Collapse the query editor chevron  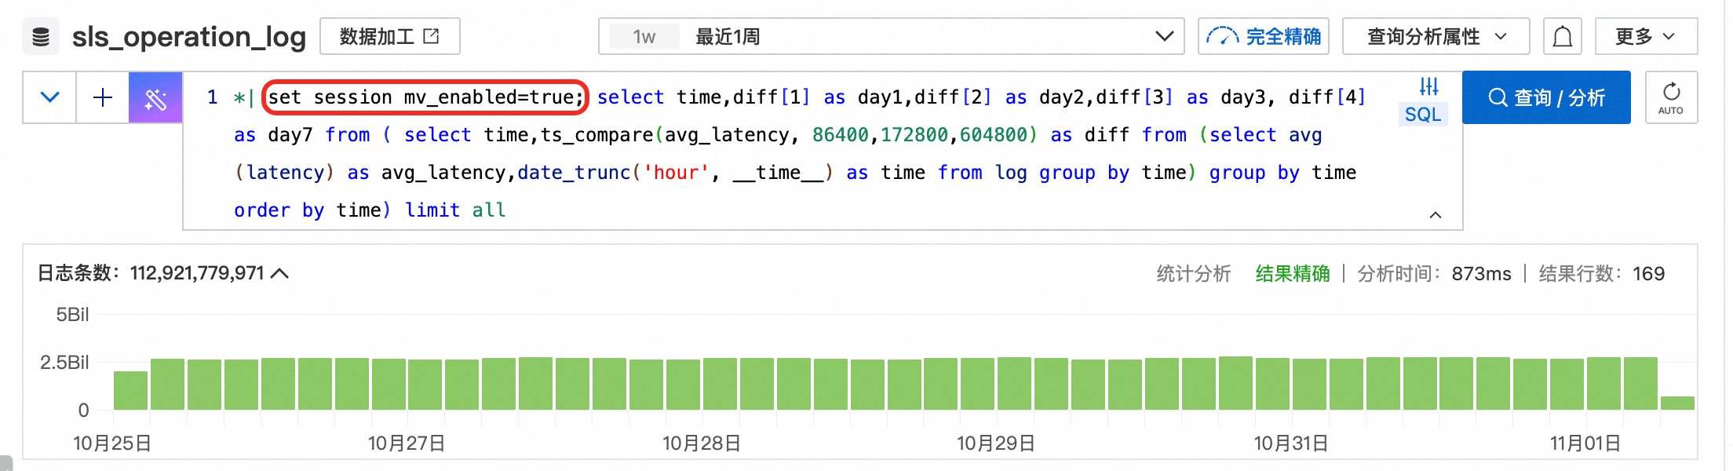pos(1436,215)
